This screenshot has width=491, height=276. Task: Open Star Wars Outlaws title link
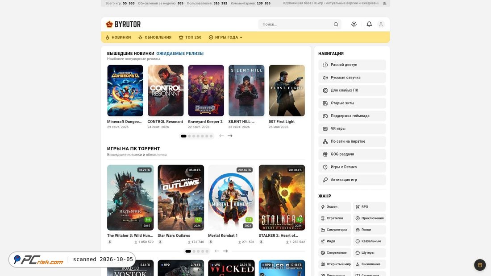pos(174,235)
